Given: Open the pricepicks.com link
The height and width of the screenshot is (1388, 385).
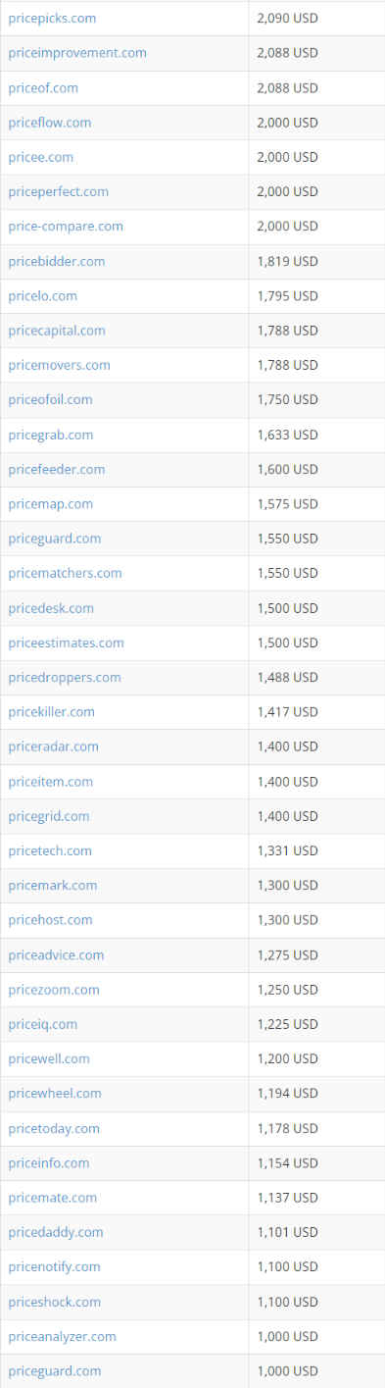Looking at the screenshot, I should point(52,19).
